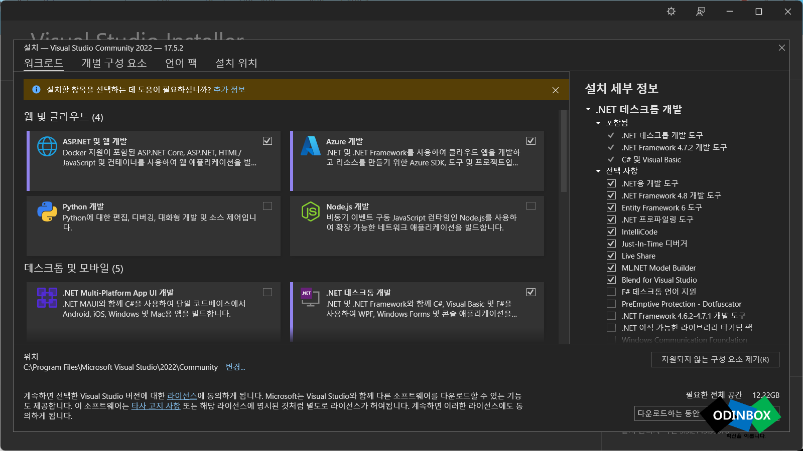Screen dimensions: 803x451
Task: Collapse the included components section arrow
Action: 598,123
